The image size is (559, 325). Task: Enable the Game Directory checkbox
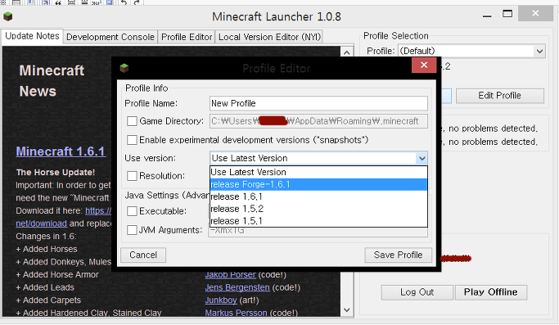tap(132, 121)
